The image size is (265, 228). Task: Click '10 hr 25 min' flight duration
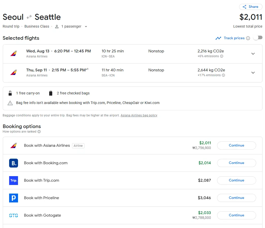click(113, 51)
